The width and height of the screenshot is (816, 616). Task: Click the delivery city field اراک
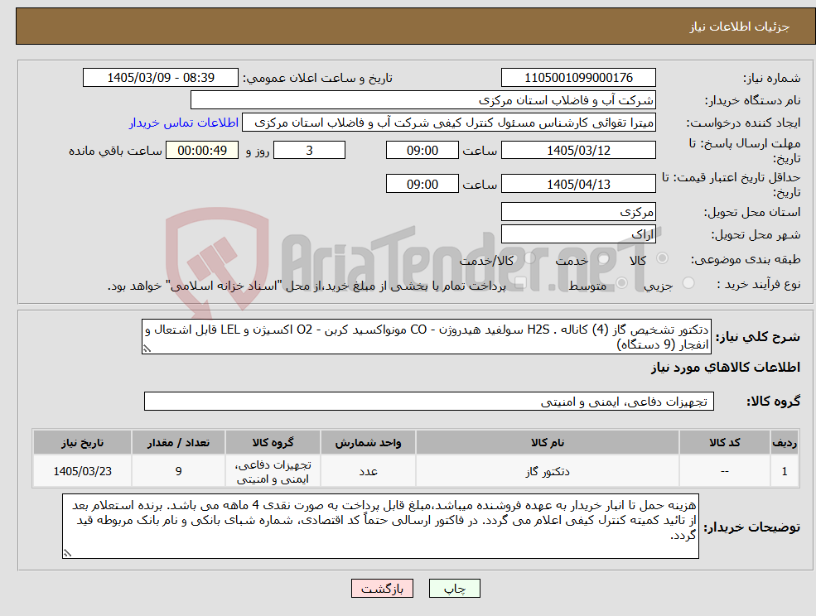(x=578, y=234)
